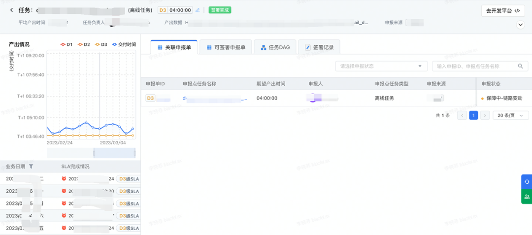Expand task details with the round chevron

click(x=520, y=25)
